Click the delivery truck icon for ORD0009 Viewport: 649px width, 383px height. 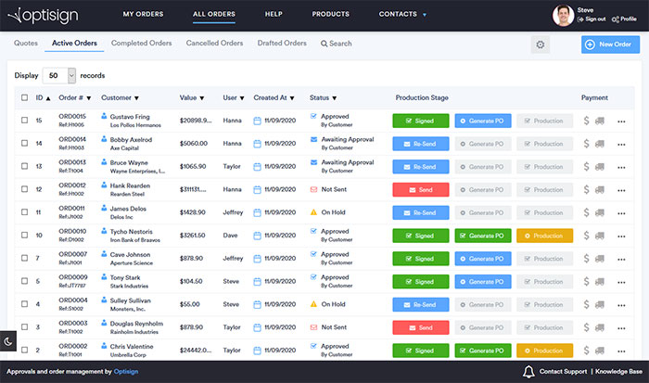pyautogui.click(x=599, y=282)
